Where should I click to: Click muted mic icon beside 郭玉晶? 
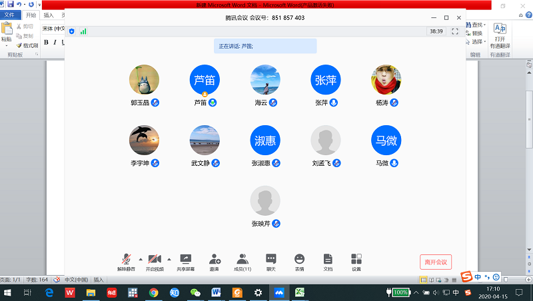click(x=155, y=103)
